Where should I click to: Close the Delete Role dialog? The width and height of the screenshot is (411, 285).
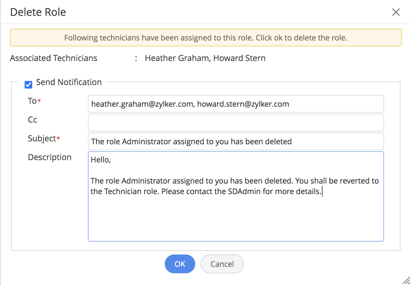(396, 12)
